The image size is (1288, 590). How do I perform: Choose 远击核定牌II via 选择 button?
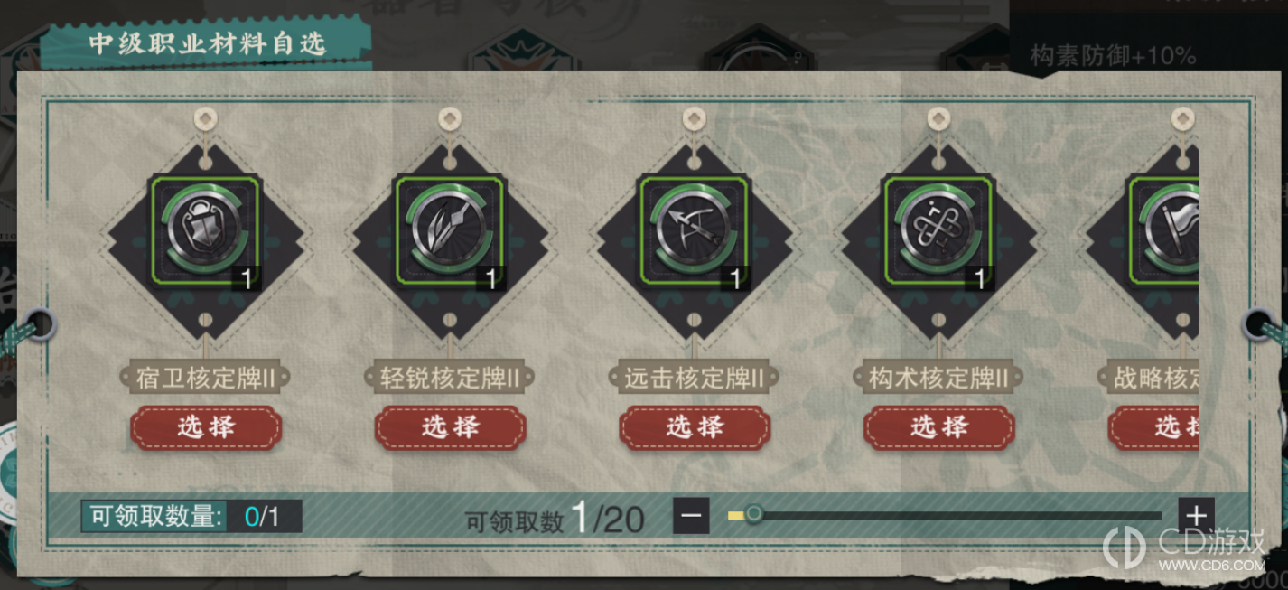[x=694, y=427]
